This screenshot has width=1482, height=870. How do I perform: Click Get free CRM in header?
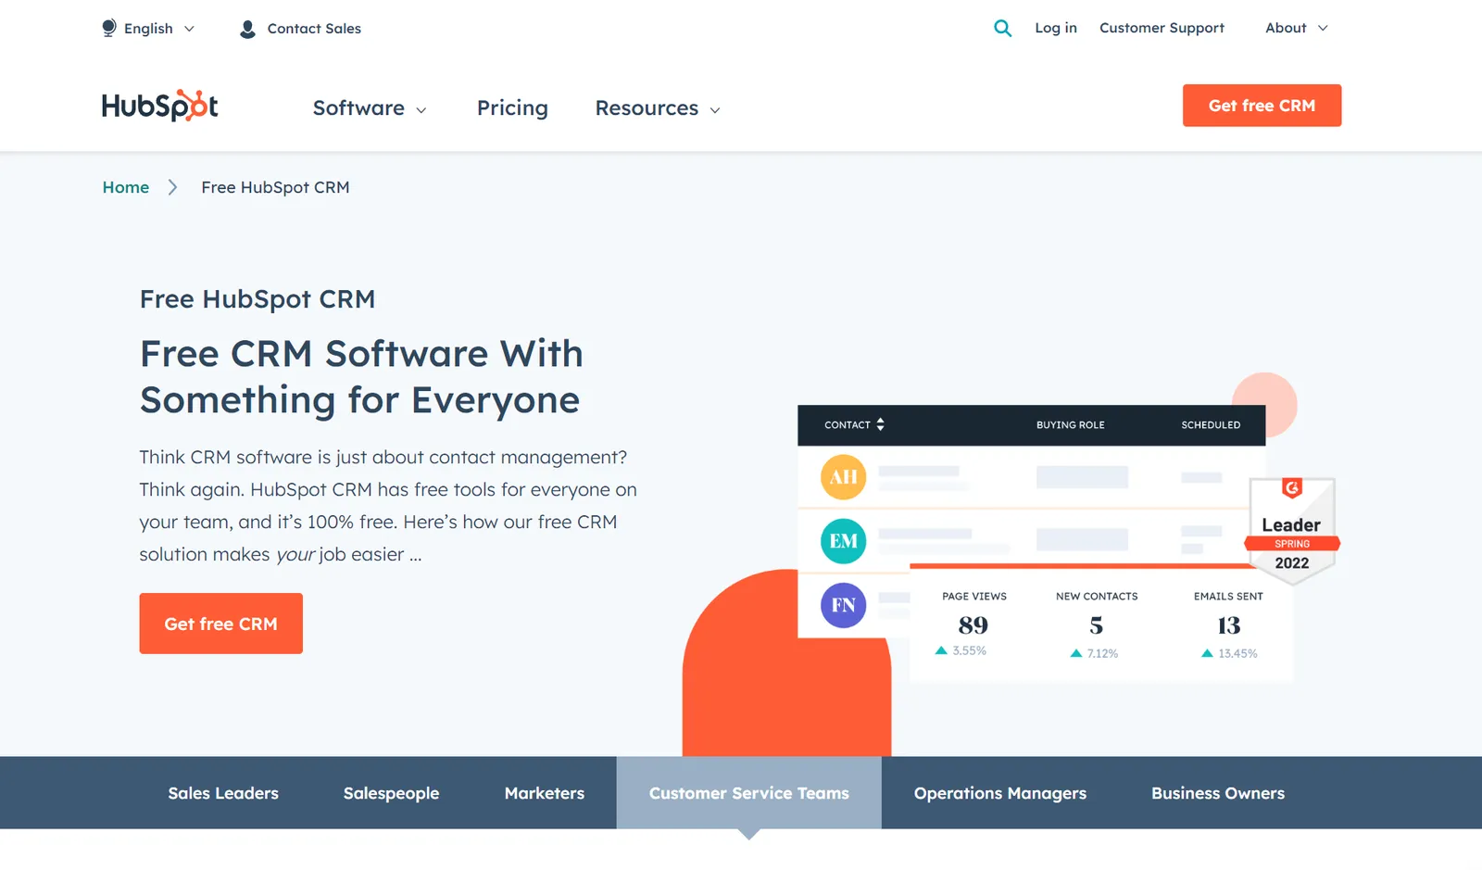pos(1262,106)
